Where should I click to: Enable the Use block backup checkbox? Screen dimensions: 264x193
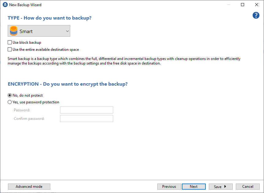click(10, 43)
